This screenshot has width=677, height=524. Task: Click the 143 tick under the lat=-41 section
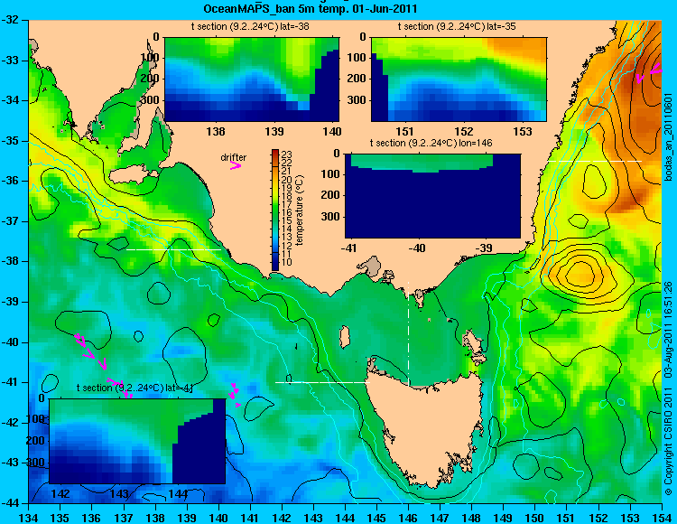click(x=119, y=493)
